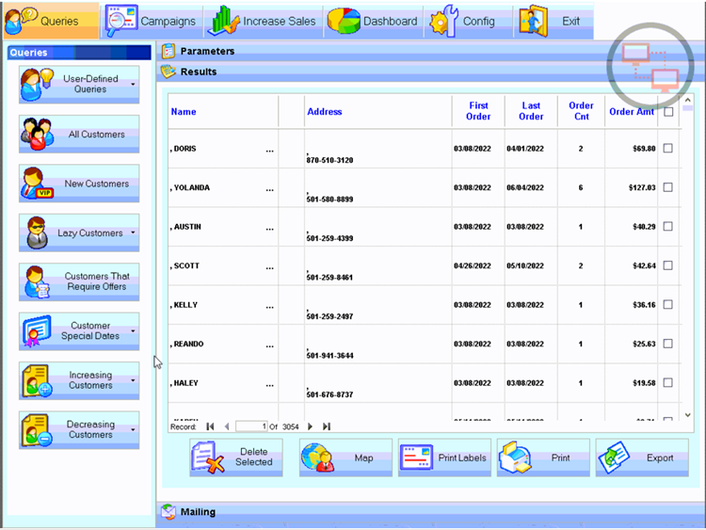Image resolution: width=706 pixels, height=530 pixels.
Task: Switch to the Campaigns tab
Action: tap(152, 21)
